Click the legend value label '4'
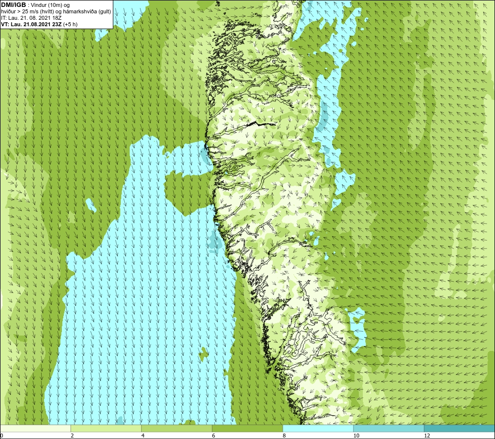The image size is (495, 439). 143,436
